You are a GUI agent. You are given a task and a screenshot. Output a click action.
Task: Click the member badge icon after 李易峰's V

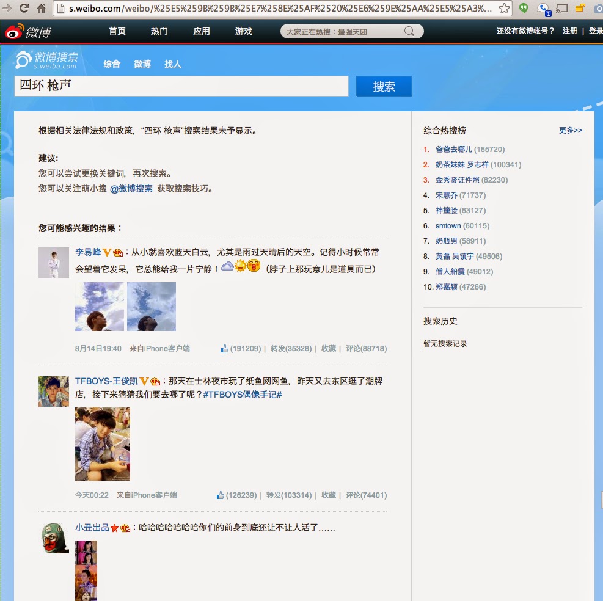click(118, 253)
